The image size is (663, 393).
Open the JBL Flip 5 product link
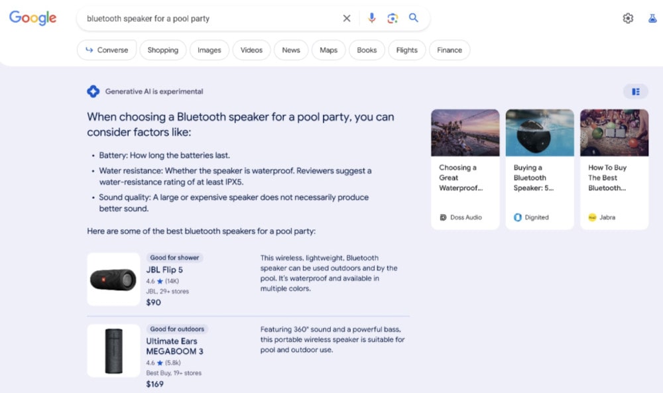tap(164, 270)
